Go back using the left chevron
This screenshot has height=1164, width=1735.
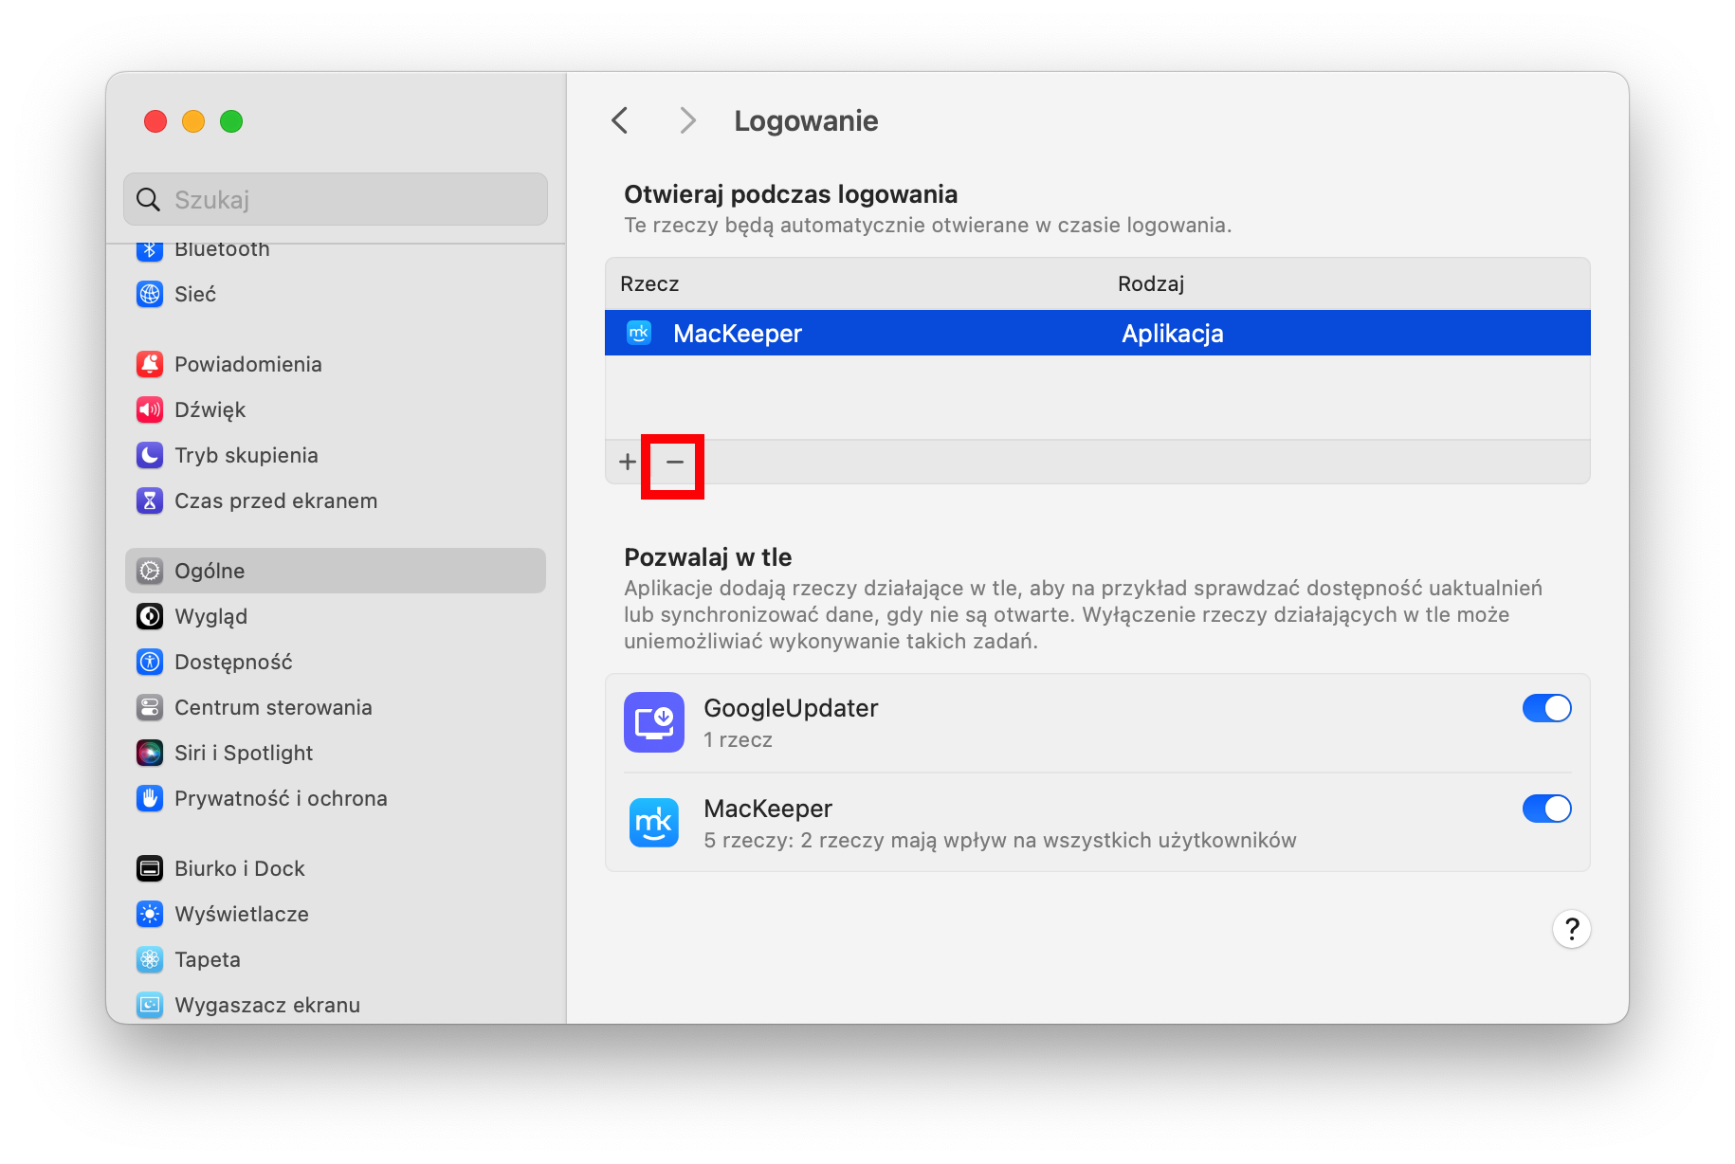[620, 120]
